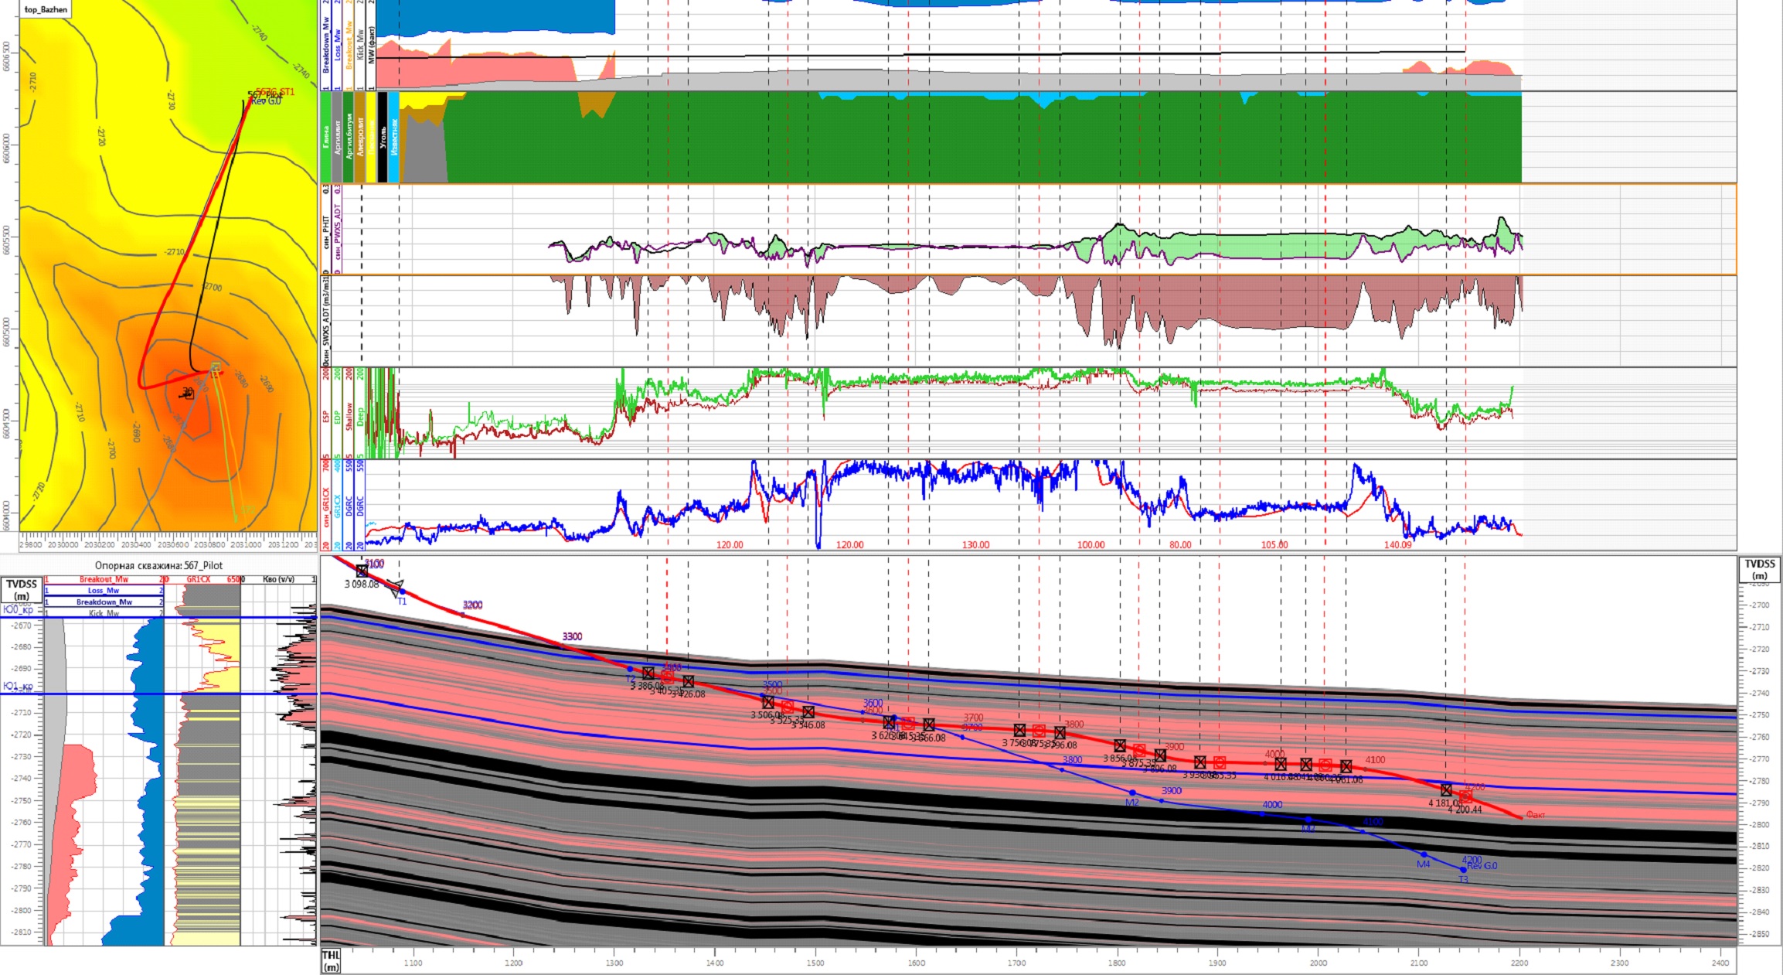Select the red circle marker at 4 200.44
Image resolution: width=1783 pixels, height=975 pixels.
click(x=1466, y=797)
